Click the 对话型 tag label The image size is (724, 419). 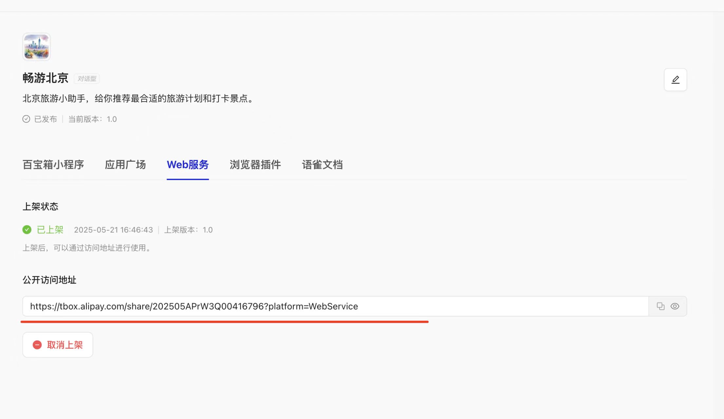87,79
